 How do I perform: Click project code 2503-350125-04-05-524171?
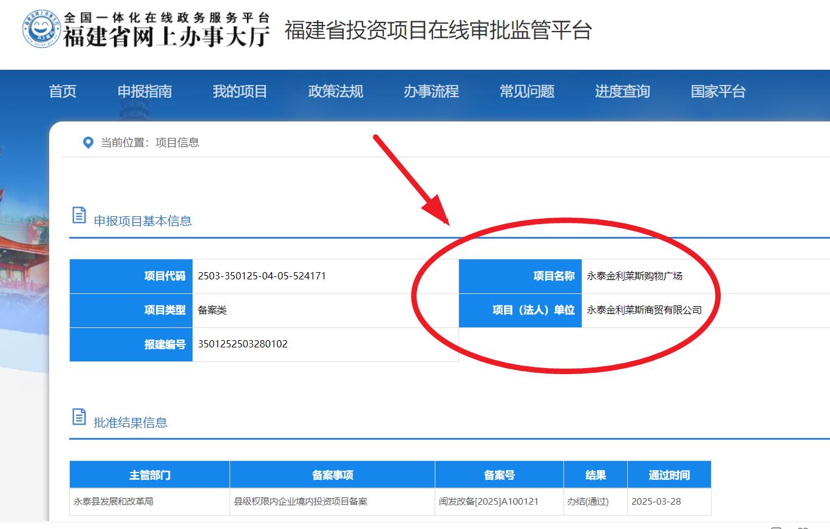262,276
